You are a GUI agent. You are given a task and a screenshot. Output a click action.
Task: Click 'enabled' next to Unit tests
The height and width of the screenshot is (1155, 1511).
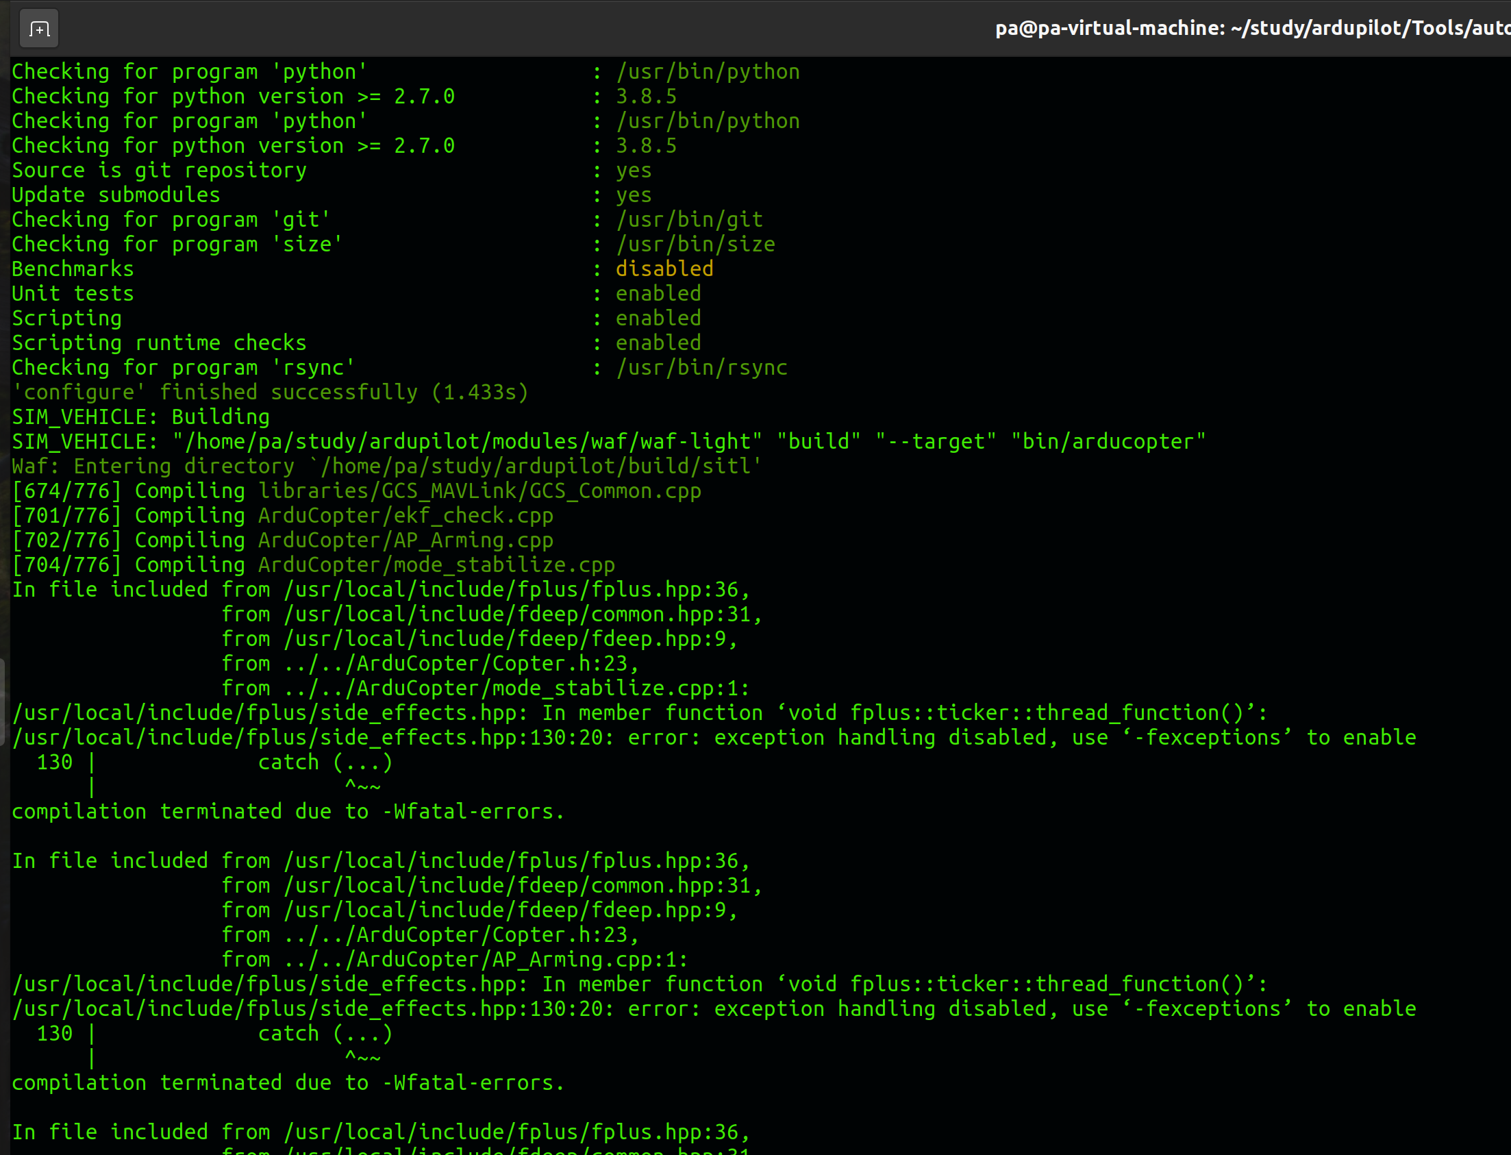tap(658, 293)
